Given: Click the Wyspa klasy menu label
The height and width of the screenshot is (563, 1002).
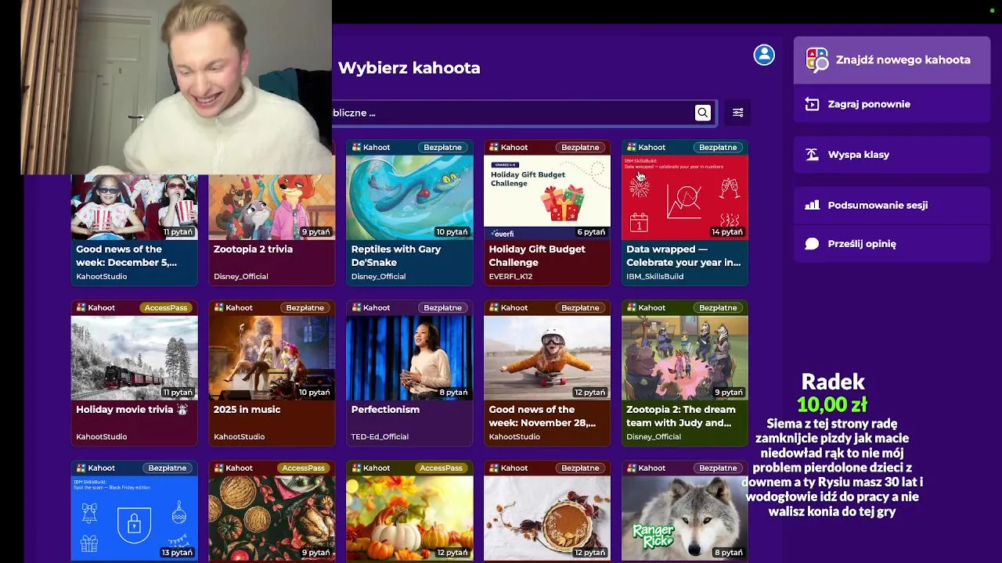Looking at the screenshot, I should click(858, 155).
